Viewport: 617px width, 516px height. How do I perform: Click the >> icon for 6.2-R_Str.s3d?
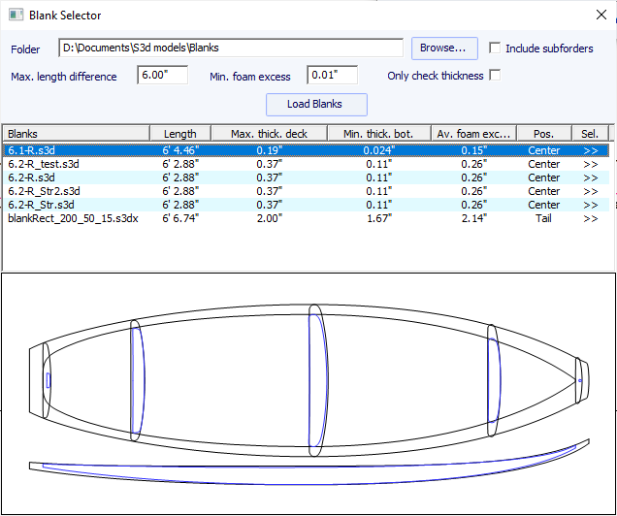591,205
